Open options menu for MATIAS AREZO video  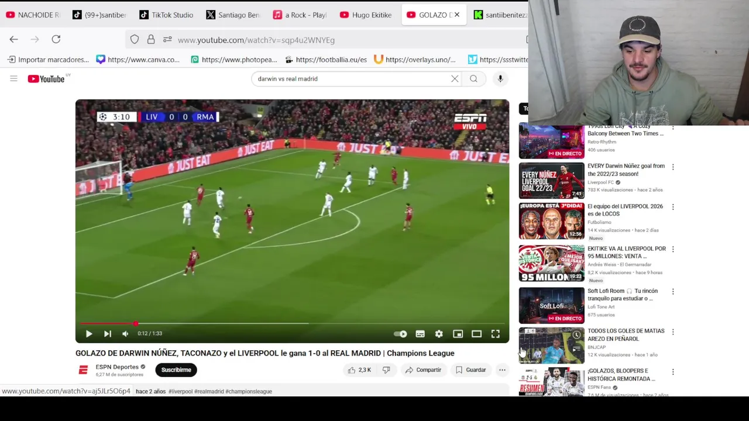[x=673, y=332]
